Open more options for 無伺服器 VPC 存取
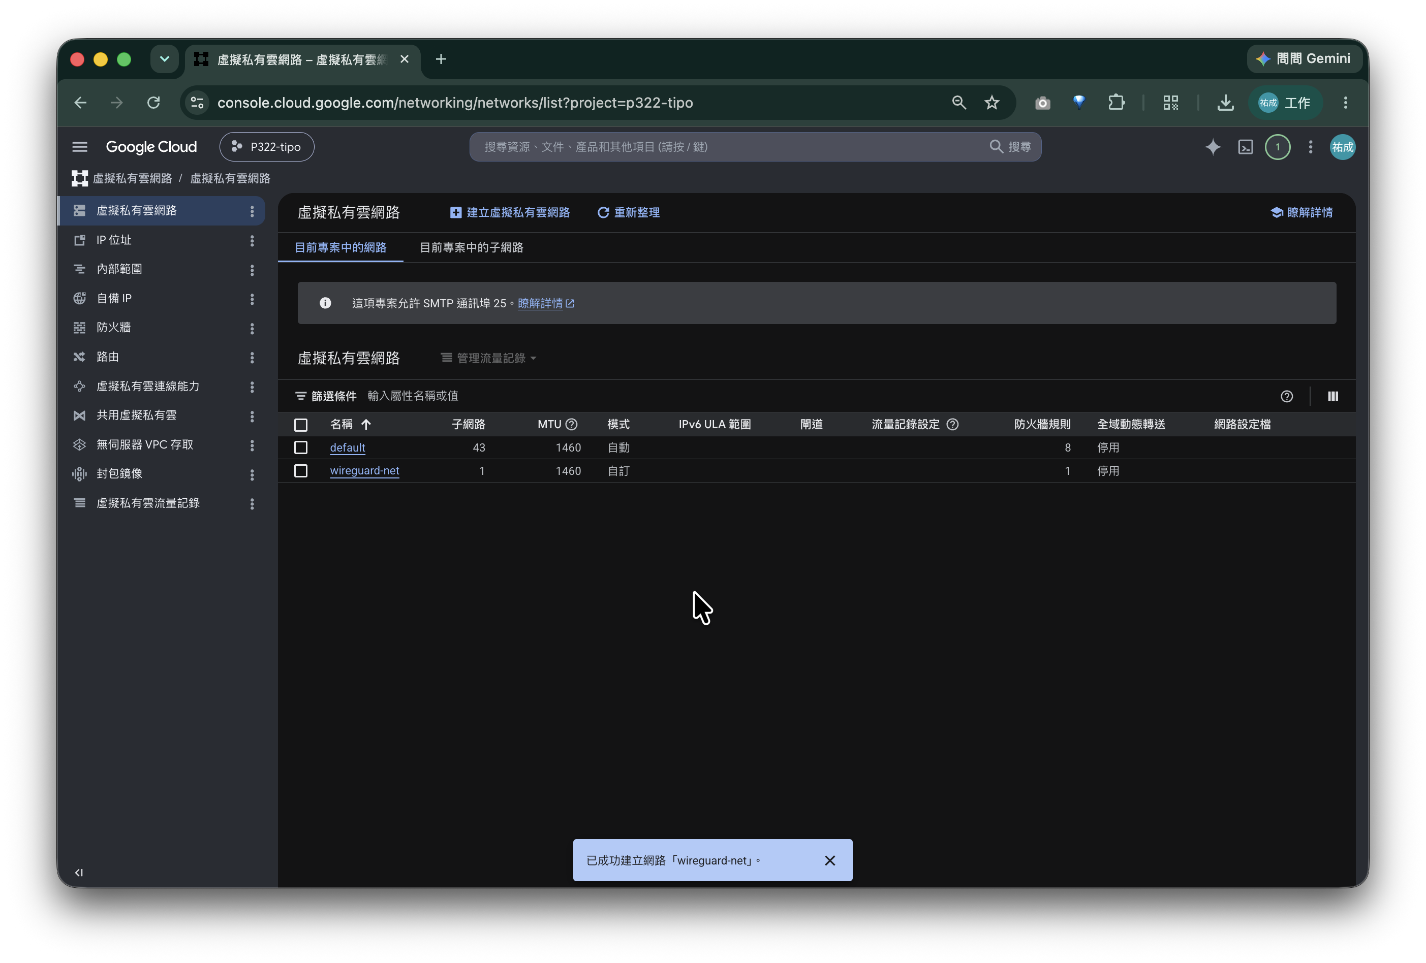Screen dimensions: 1426x963 tap(252, 445)
